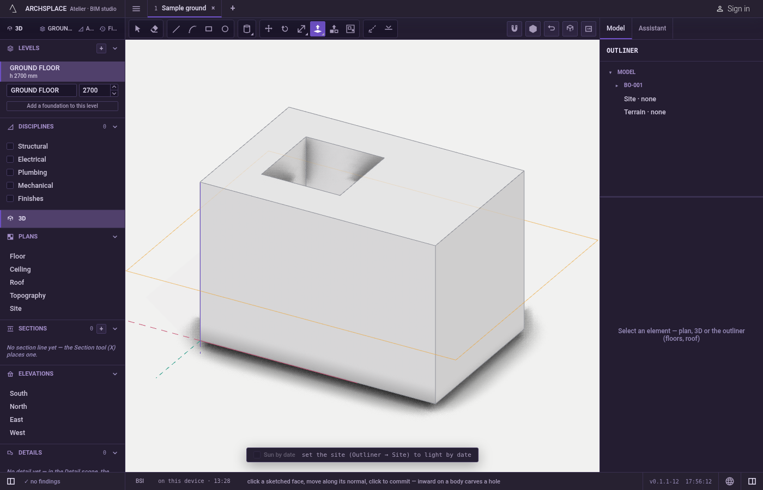This screenshot has height=490, width=763.
Task: Select the Sample ground document tab
Action: [x=184, y=8]
